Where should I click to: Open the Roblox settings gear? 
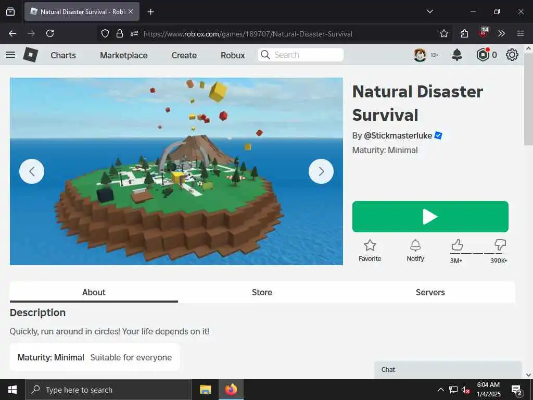512,55
